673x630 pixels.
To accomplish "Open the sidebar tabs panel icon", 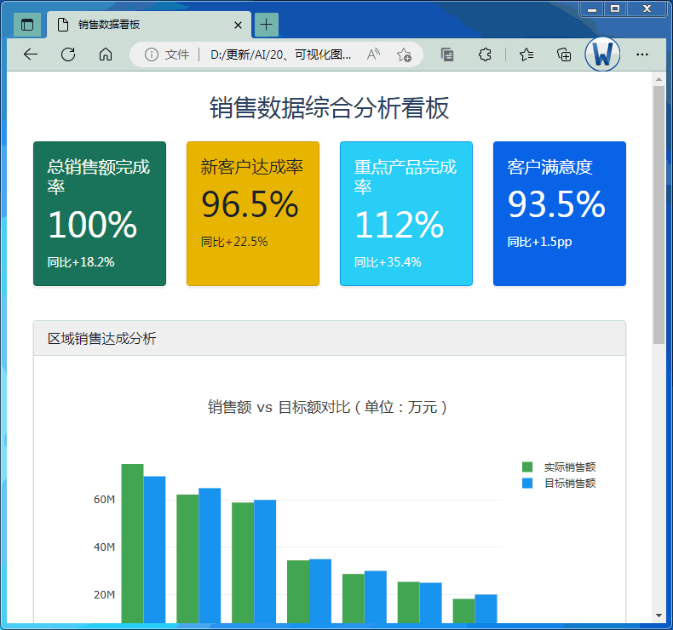I will coord(446,54).
